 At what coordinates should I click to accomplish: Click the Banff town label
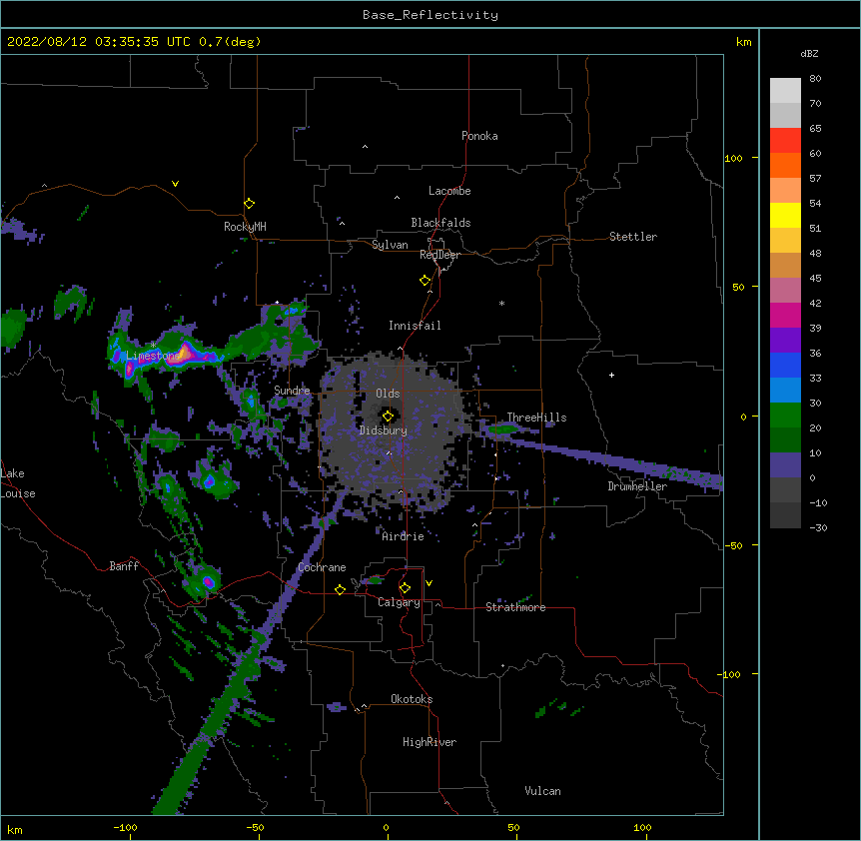click(x=124, y=566)
